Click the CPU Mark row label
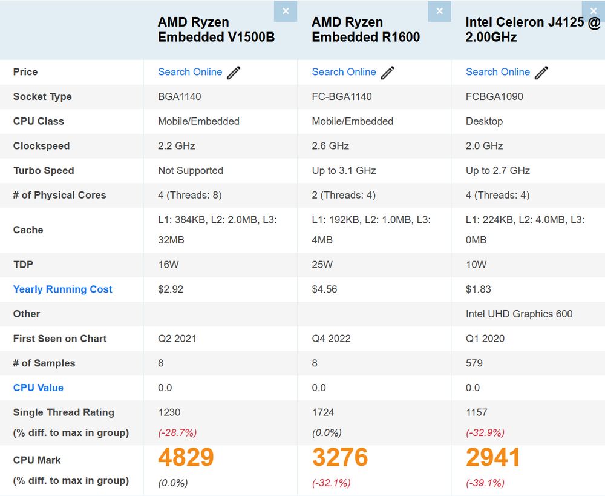 pos(37,460)
